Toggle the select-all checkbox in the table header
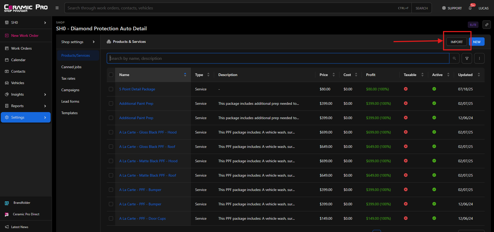The image size is (494, 232). tap(111, 75)
